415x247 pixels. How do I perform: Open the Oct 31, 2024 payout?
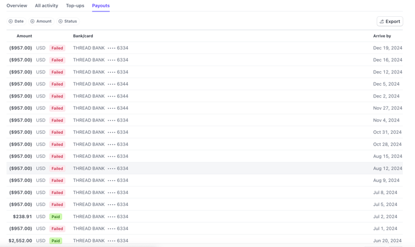point(204,132)
